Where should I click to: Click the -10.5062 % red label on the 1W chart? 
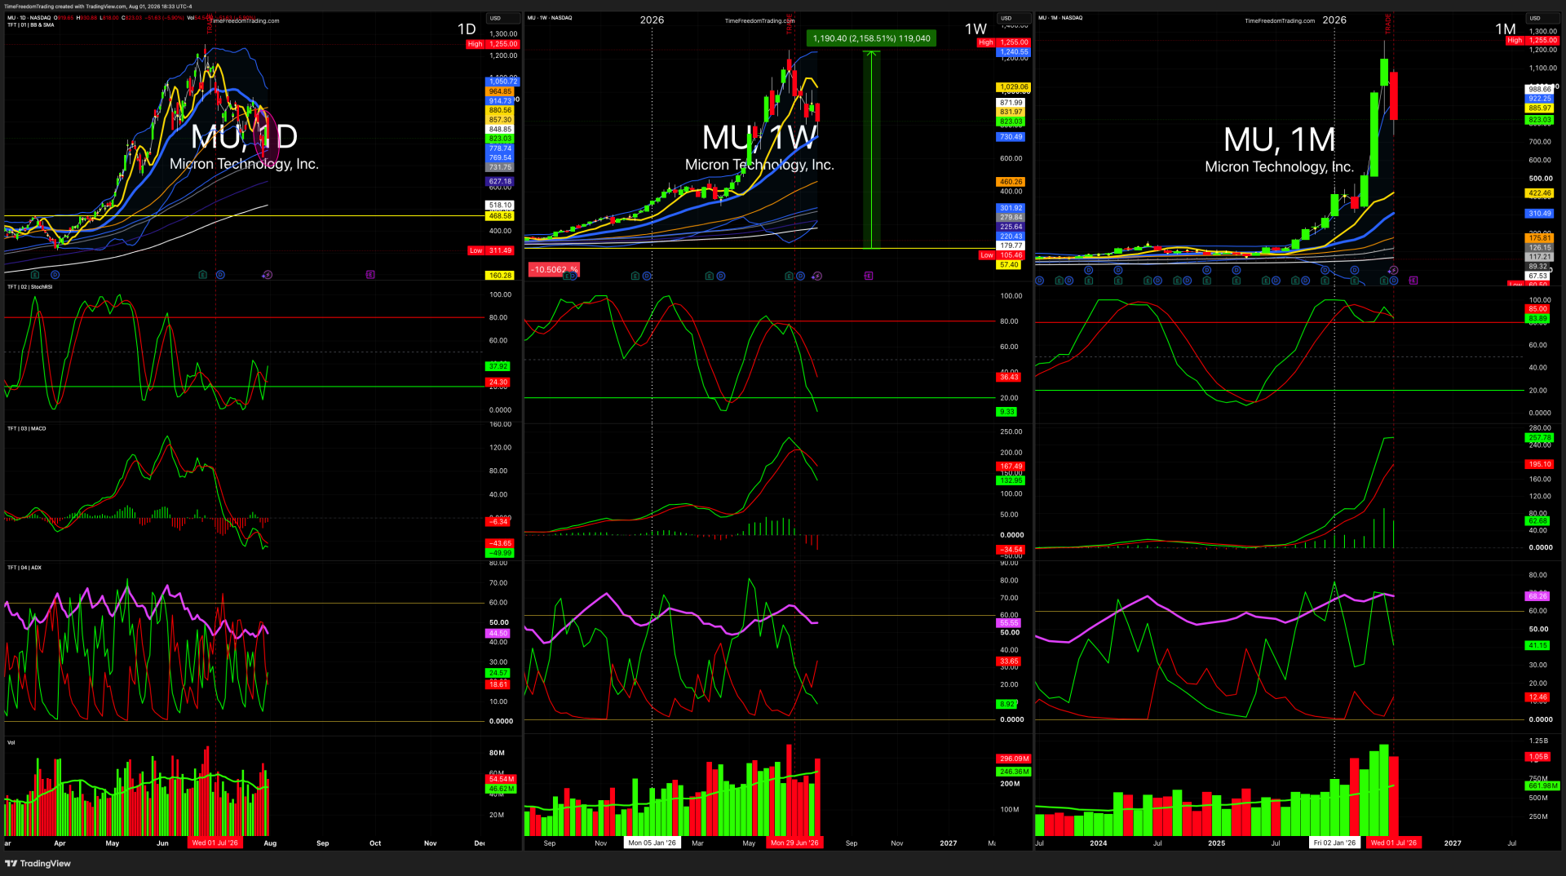click(x=554, y=269)
